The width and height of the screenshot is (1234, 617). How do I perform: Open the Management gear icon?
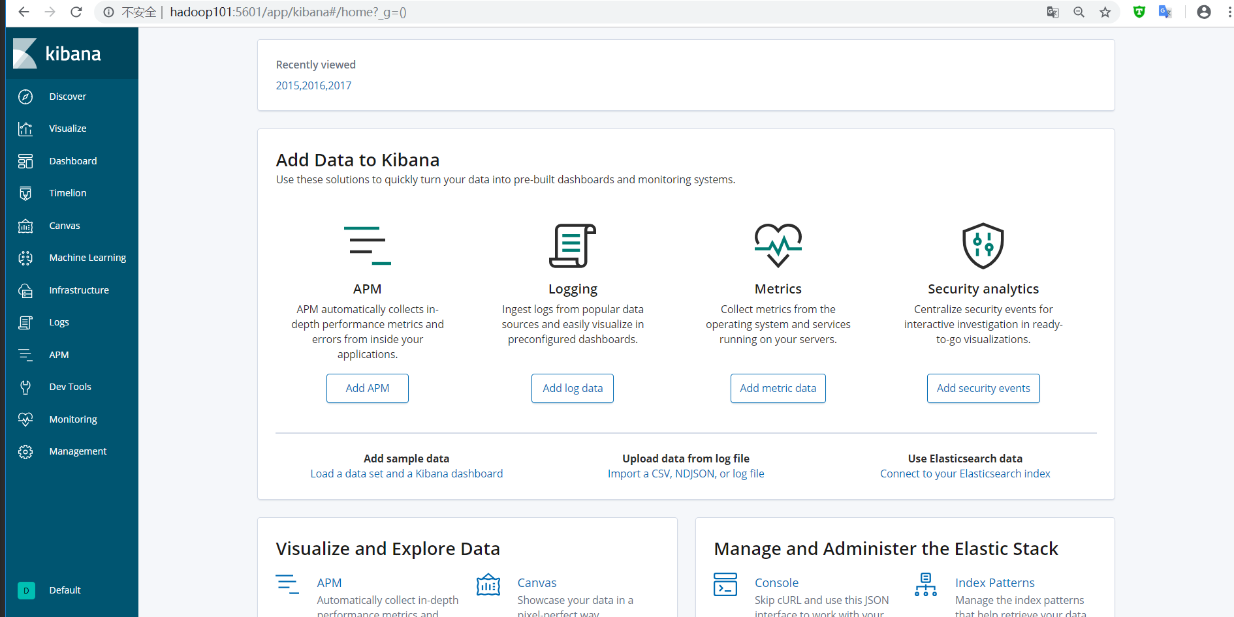(25, 451)
